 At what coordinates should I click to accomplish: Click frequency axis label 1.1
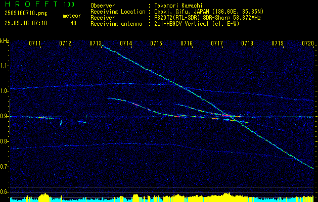click(5, 66)
